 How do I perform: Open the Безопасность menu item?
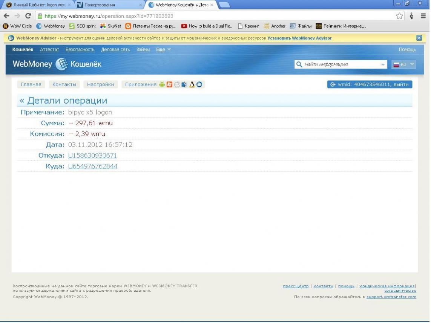(80, 50)
